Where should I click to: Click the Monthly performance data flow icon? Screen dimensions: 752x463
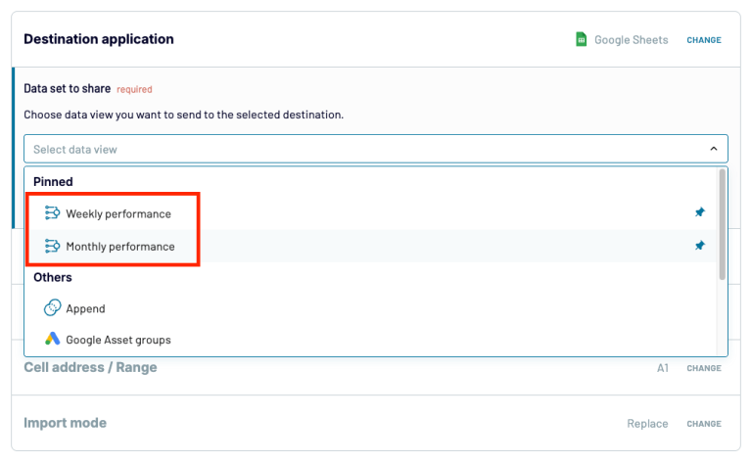53,247
